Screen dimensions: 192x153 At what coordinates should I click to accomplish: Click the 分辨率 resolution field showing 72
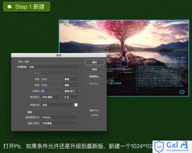point(52,91)
